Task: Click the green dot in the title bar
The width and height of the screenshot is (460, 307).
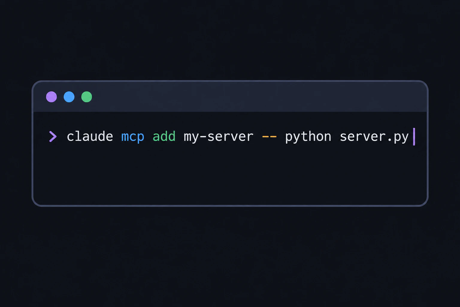Action: [87, 97]
